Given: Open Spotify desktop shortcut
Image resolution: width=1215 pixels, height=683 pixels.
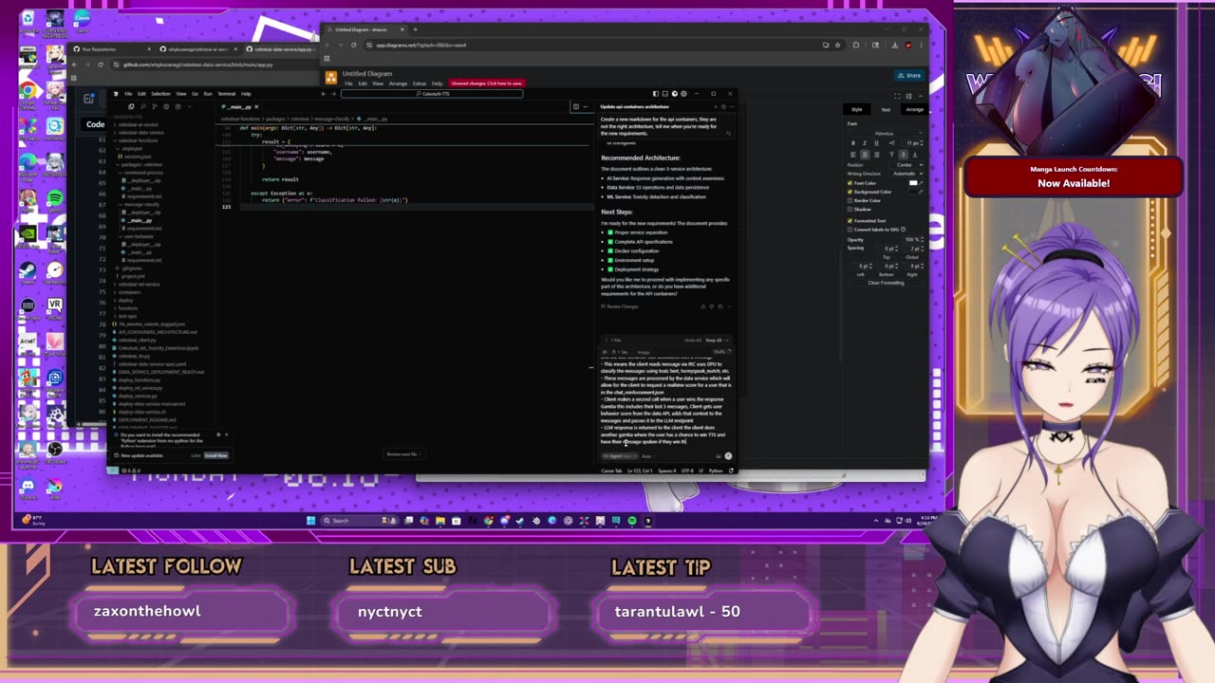Looking at the screenshot, I should [x=54, y=199].
